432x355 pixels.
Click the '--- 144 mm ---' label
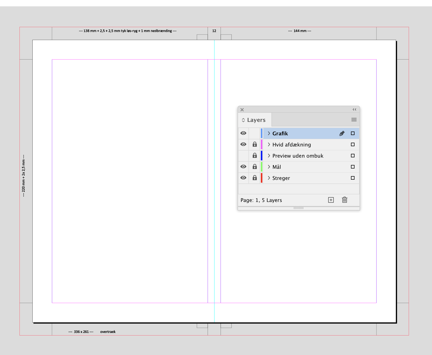[300, 31]
